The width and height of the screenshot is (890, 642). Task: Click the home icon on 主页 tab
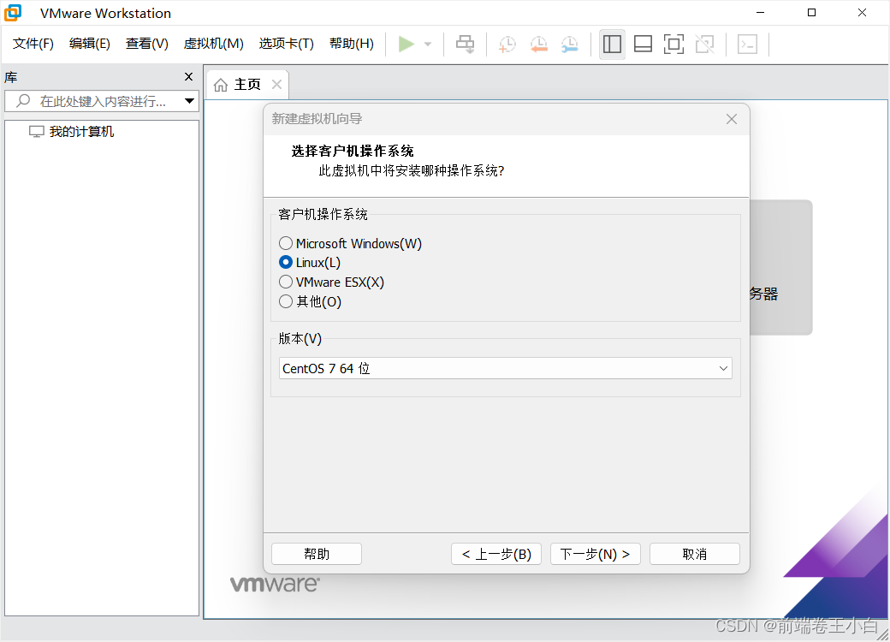[221, 85]
